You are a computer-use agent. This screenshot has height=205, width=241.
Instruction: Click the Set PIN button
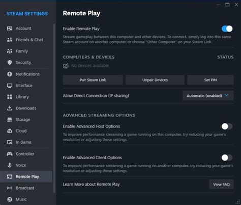210,80
